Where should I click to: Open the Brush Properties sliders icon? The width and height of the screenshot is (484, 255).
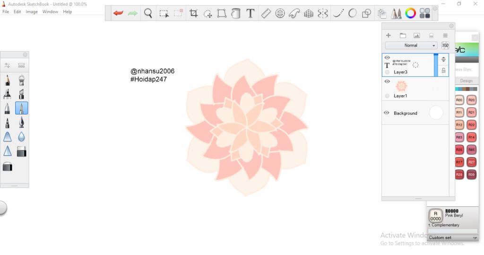[8, 65]
